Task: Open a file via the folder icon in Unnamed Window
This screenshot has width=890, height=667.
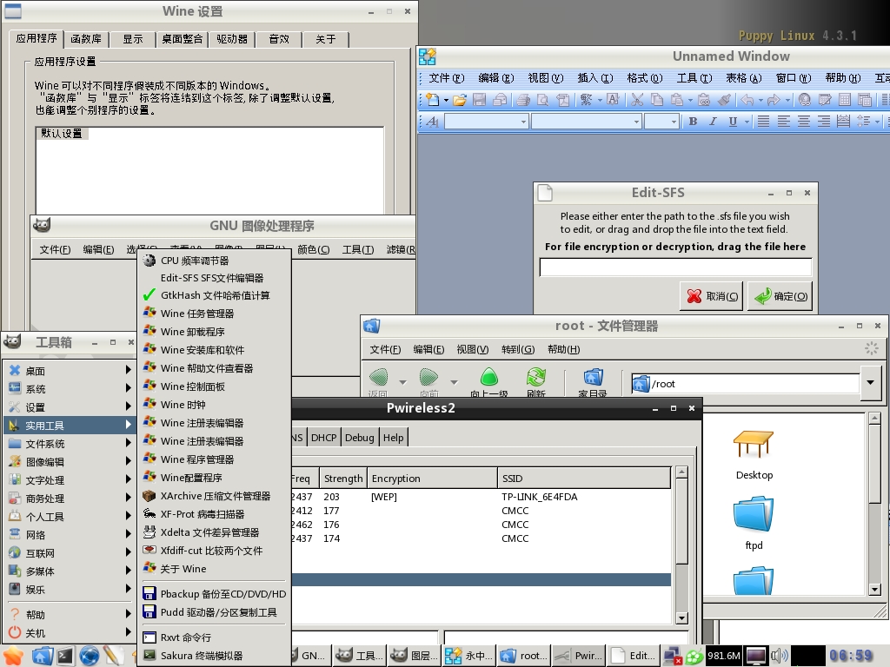Action: [x=460, y=100]
